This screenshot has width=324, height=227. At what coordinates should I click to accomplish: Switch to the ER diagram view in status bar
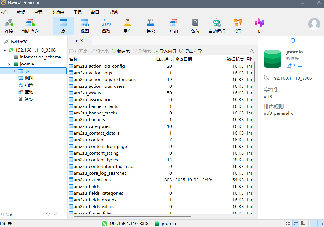click(303, 223)
